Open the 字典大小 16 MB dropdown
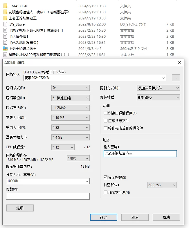 coord(71,118)
